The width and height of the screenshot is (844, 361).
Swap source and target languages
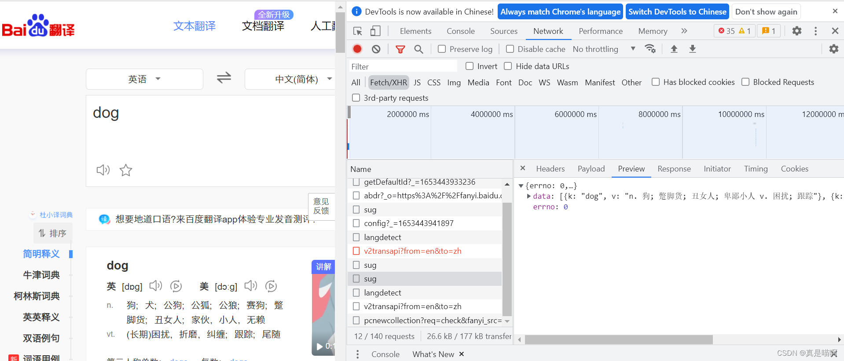point(224,78)
